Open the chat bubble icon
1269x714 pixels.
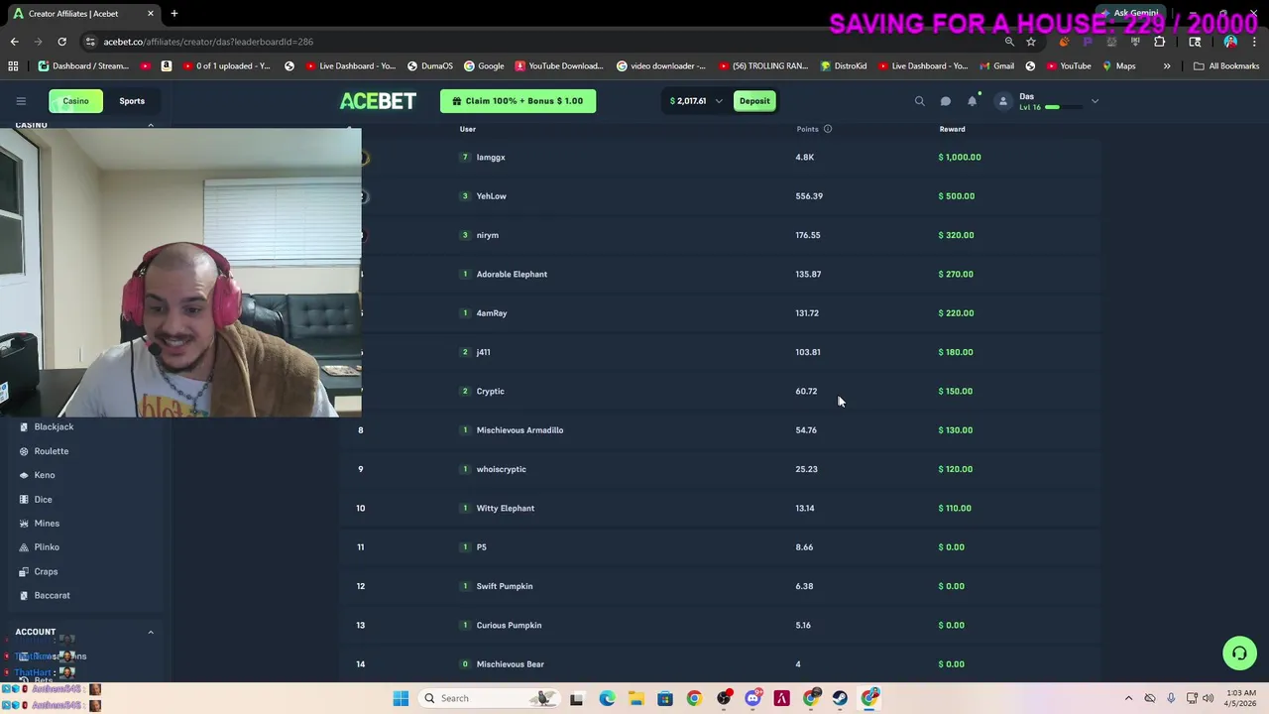pos(946,101)
